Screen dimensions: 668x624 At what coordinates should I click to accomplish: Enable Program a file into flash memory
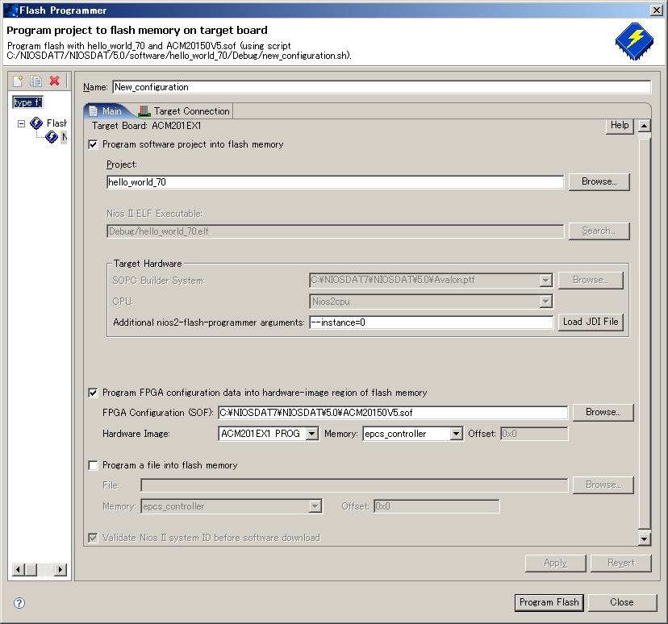coord(93,465)
